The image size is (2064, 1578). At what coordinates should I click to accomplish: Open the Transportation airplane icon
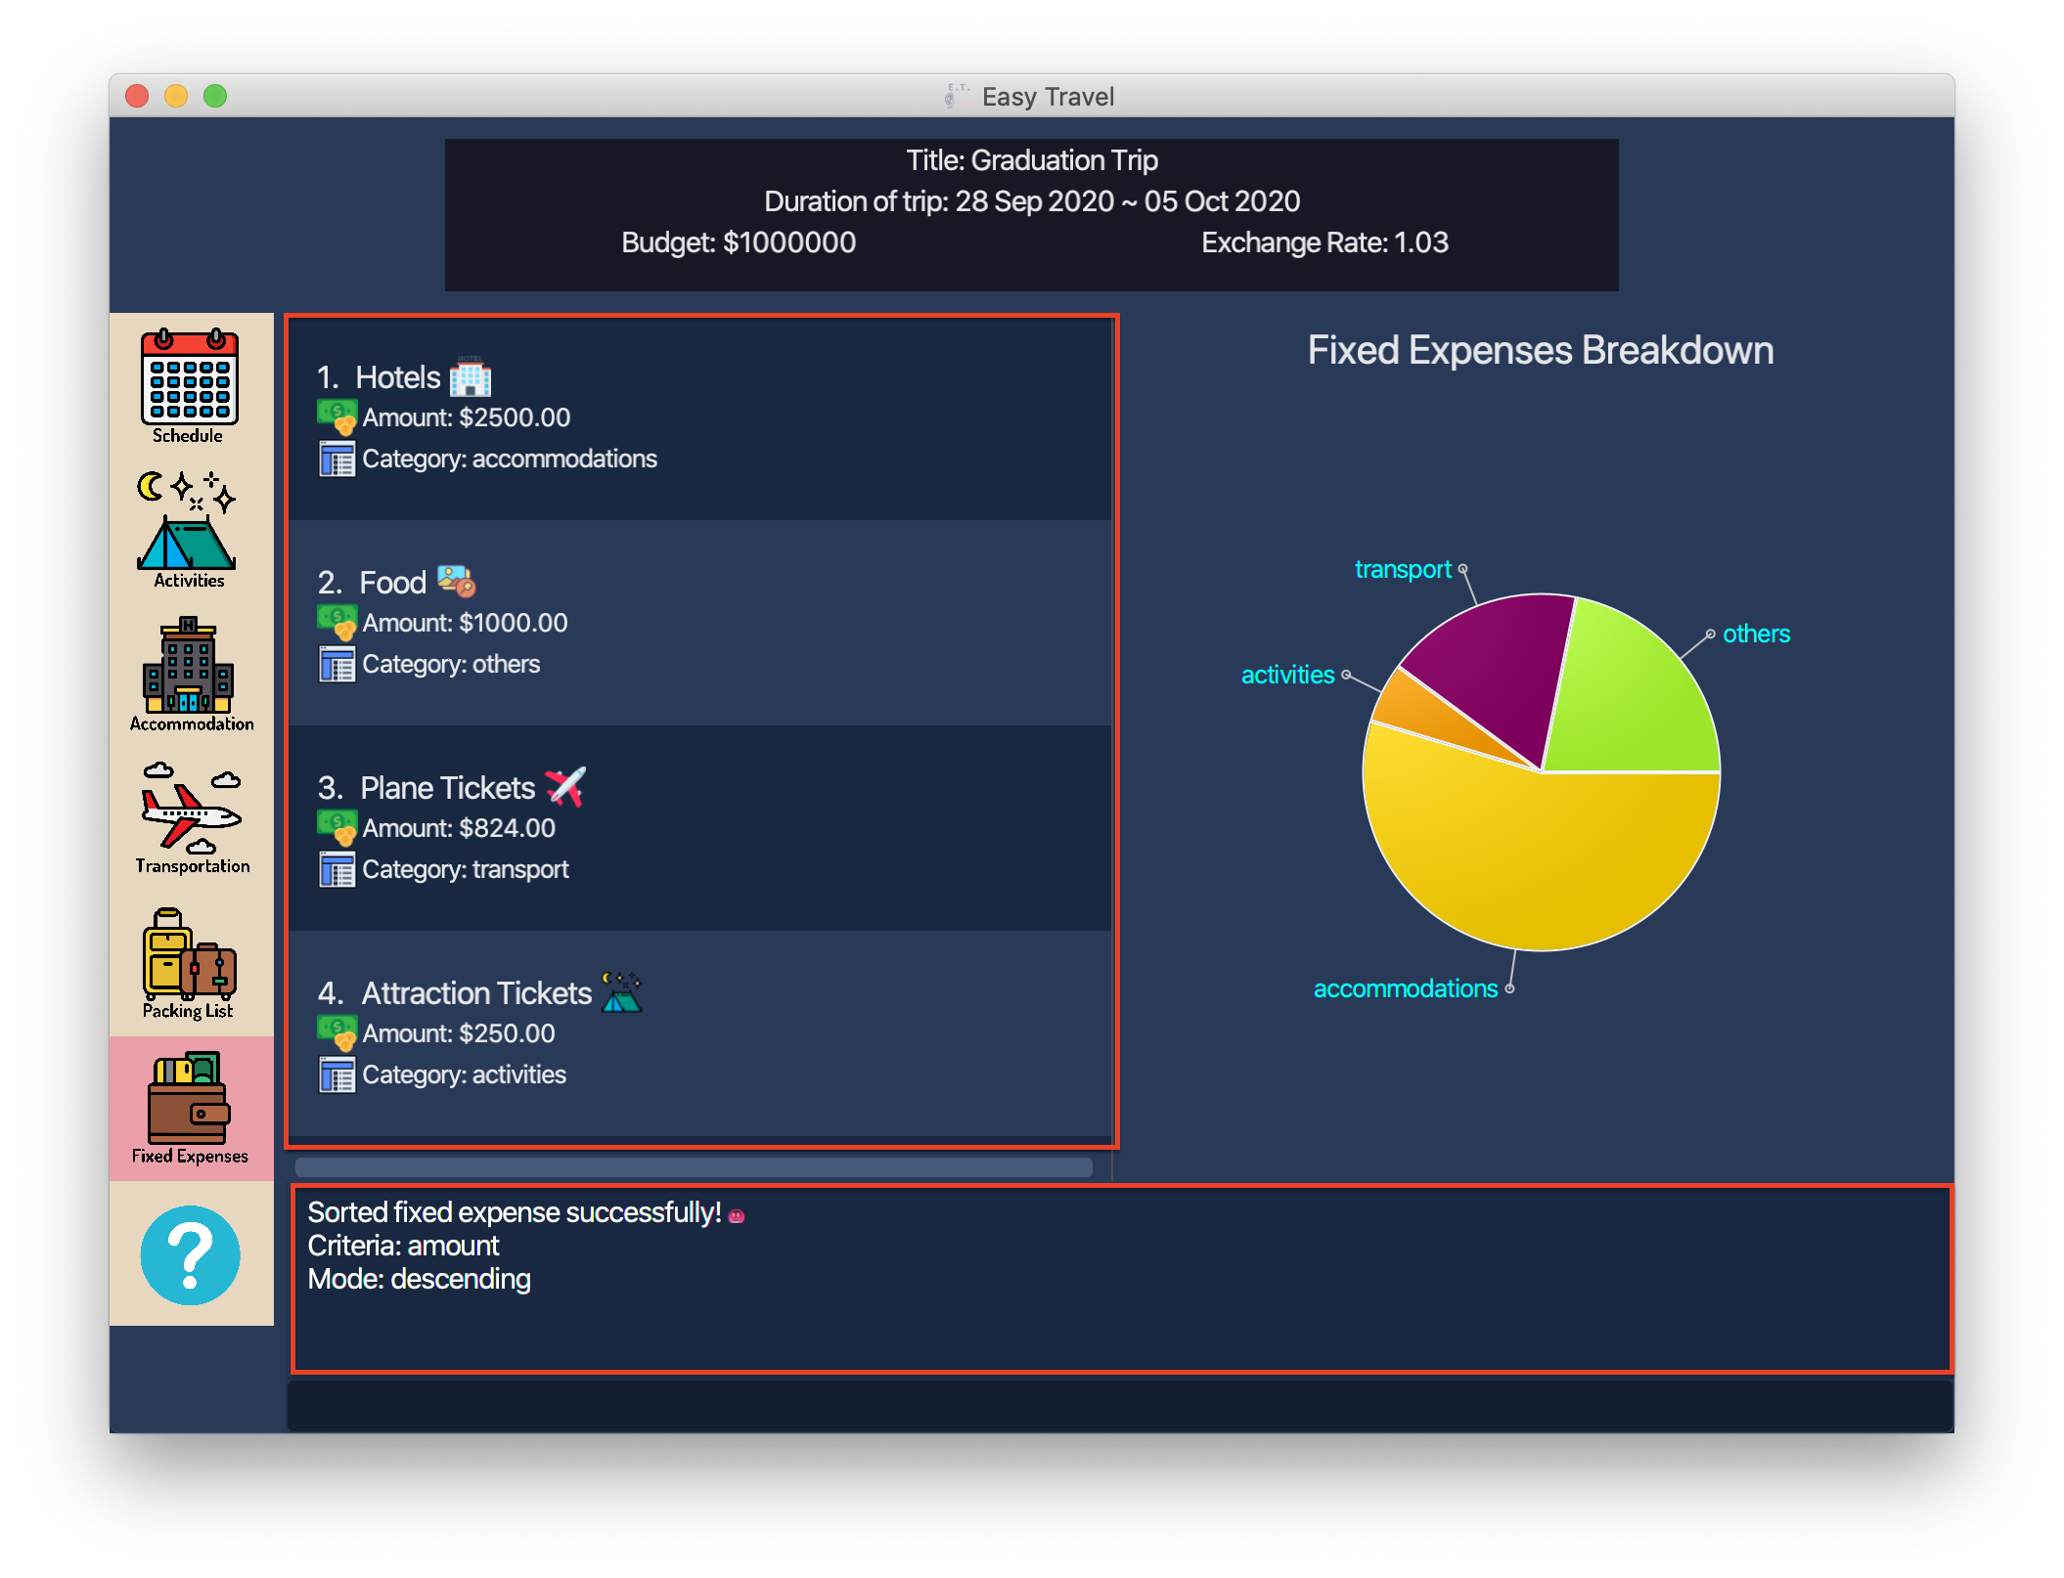click(190, 819)
